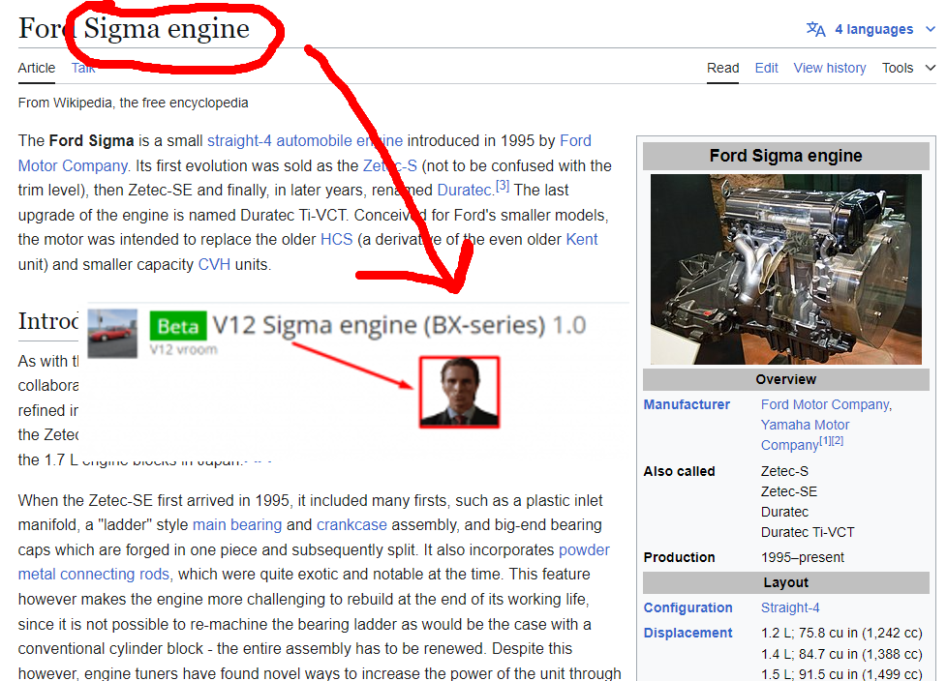Follow the HCS engine link
Image resolution: width=947 pixels, height=681 pixels.
click(x=336, y=240)
